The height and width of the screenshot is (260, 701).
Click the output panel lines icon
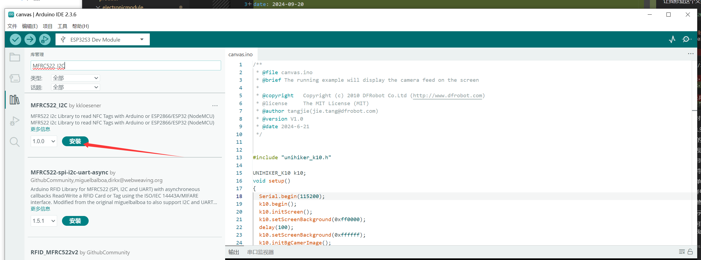pyautogui.click(x=682, y=252)
